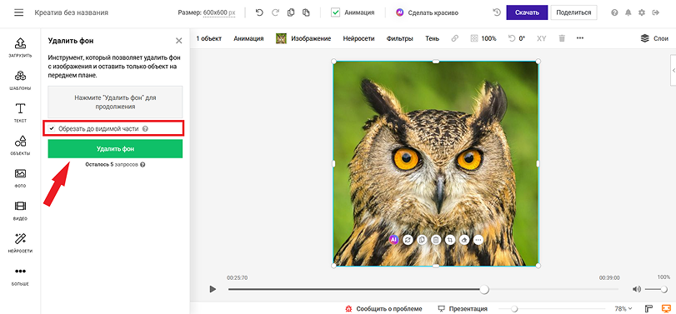
Task: Replace image via floating swap icon
Action: pos(408,240)
